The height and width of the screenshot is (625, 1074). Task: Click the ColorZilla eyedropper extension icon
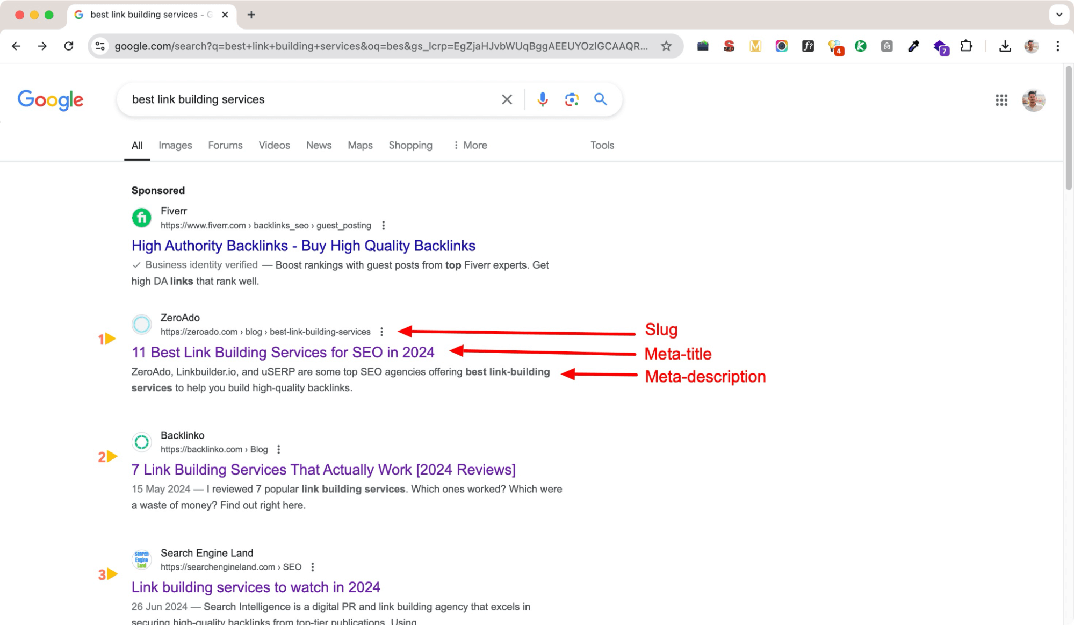pyautogui.click(x=913, y=46)
